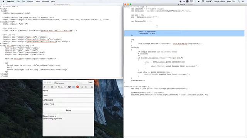
Task: Click the AirPlay display icon in menu bar
Action: point(191,2)
